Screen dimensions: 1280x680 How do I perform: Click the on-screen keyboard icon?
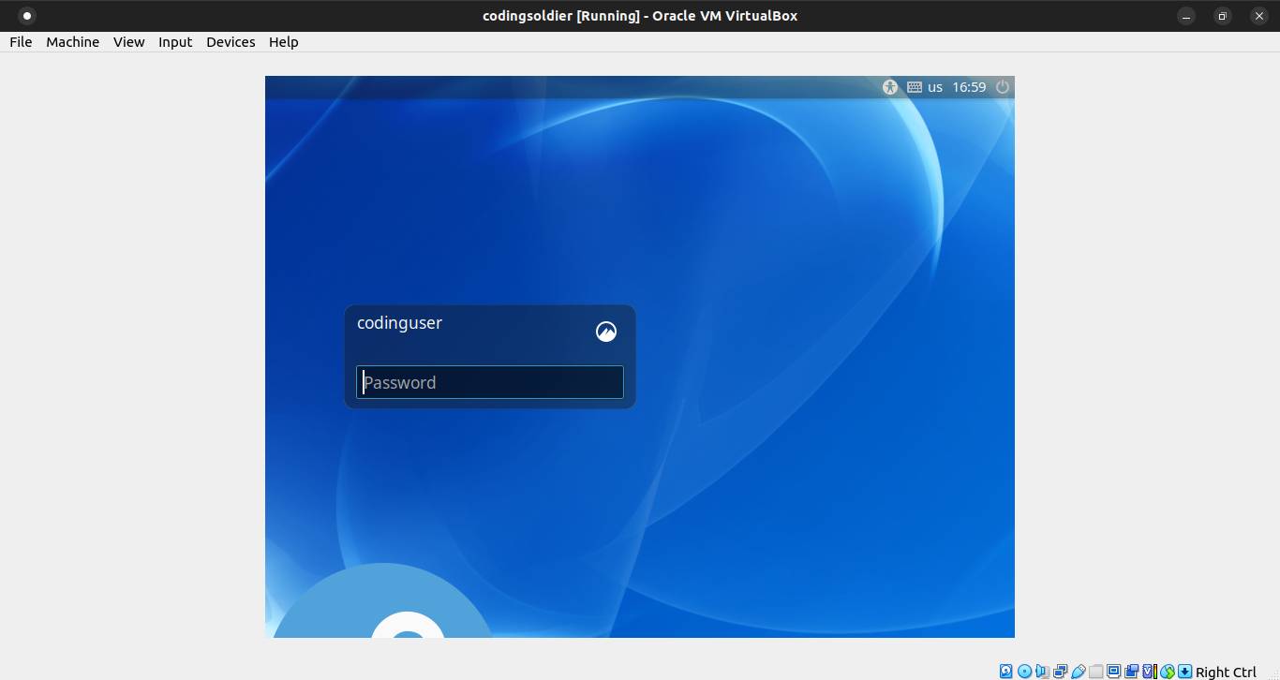(x=915, y=87)
